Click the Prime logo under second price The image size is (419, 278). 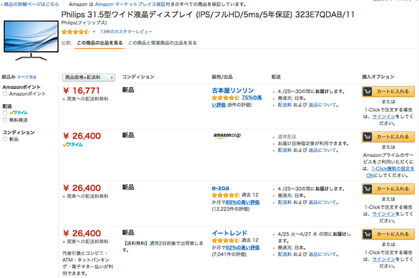click(x=72, y=145)
